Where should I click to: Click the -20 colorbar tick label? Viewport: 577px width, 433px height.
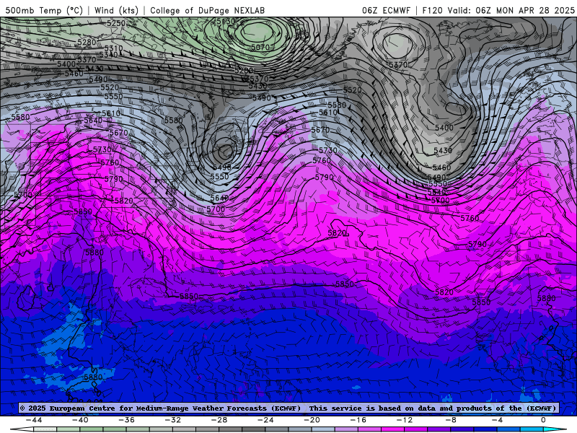click(312, 420)
